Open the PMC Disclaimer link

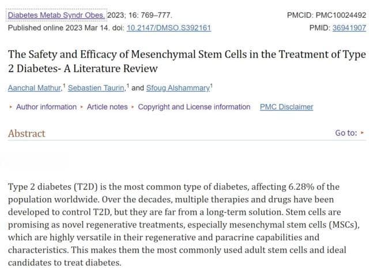click(286, 107)
